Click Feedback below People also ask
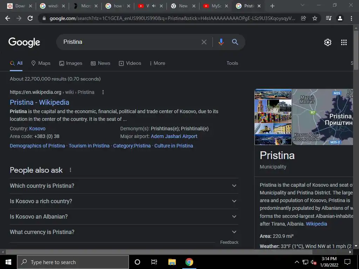The image size is (359, 269). click(x=229, y=242)
